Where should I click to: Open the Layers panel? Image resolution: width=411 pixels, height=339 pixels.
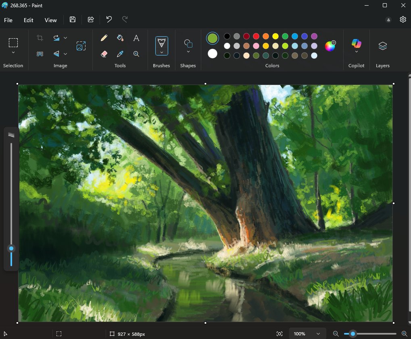(x=382, y=46)
